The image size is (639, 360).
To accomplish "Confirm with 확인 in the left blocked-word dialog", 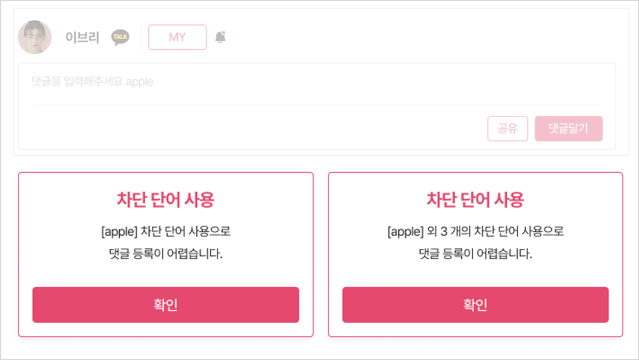I will click(166, 305).
